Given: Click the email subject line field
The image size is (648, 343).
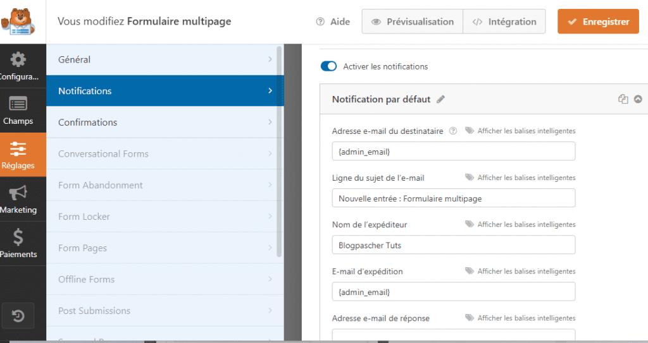Looking at the screenshot, I should pyautogui.click(x=453, y=198).
